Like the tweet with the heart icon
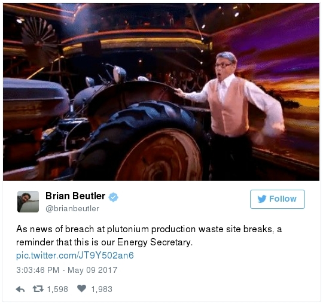Viewport: 323px width, 304px height. pyautogui.click(x=81, y=288)
